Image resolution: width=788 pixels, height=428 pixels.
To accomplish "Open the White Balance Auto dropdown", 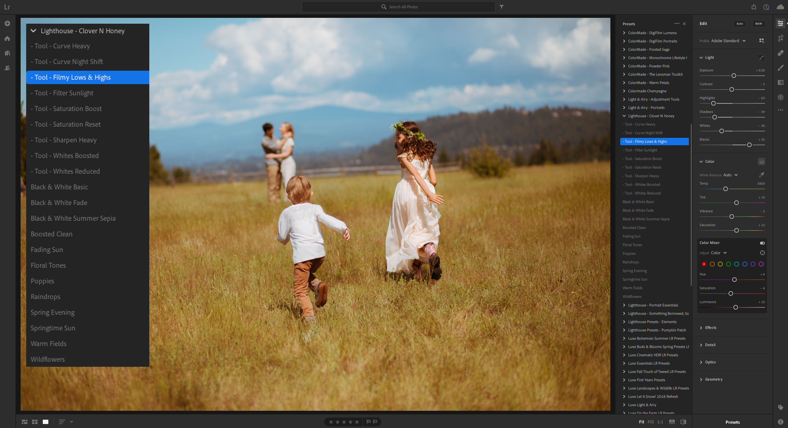I will click(x=730, y=175).
